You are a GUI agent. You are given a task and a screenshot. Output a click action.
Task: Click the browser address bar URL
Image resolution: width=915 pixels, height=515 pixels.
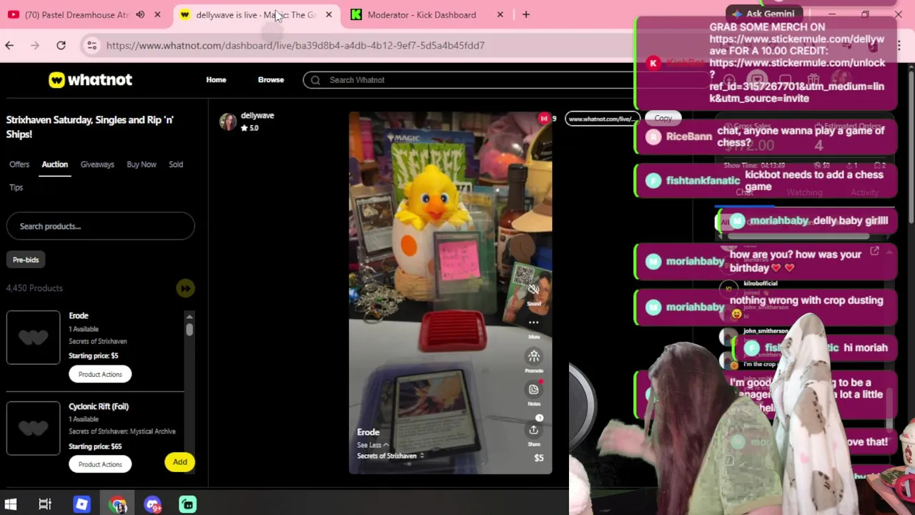click(x=295, y=45)
